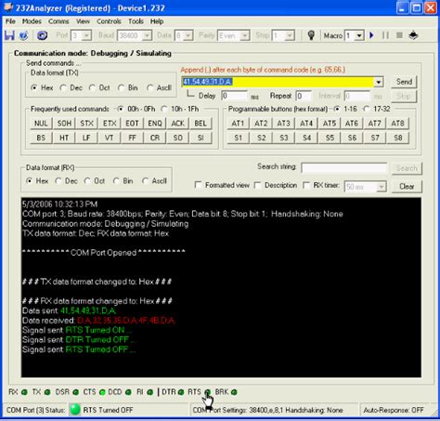Open the RX timer 50 ms dropdown

382,187
